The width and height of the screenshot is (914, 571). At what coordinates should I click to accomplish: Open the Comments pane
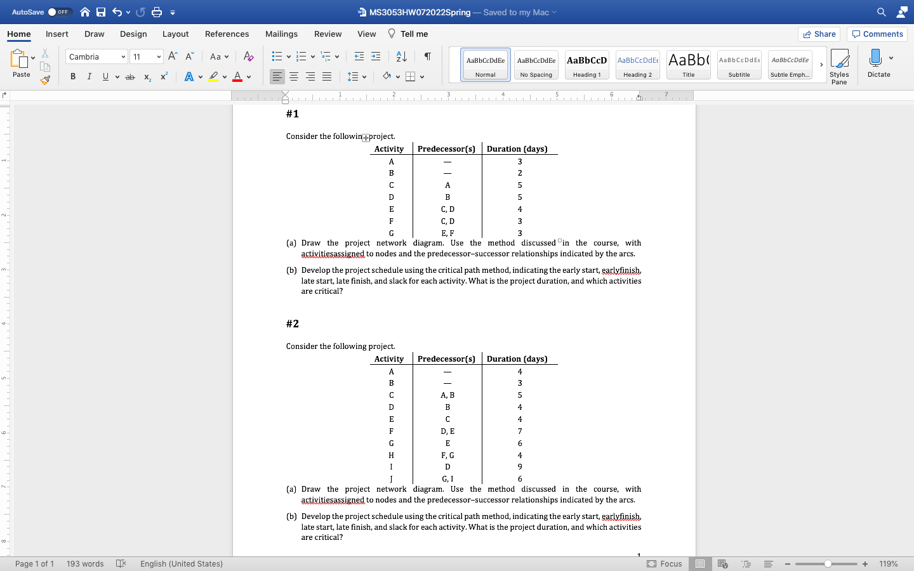tap(877, 34)
